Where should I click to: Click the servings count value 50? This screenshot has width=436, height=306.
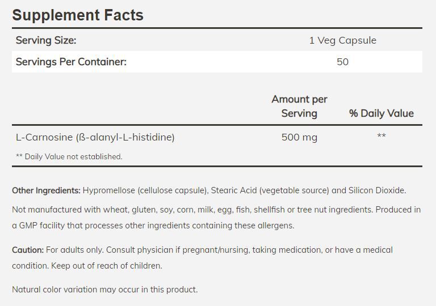pyautogui.click(x=342, y=62)
